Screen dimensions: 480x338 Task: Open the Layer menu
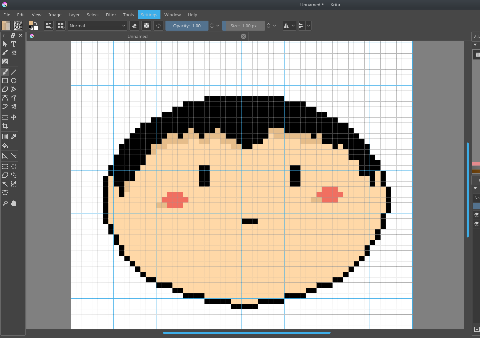74,15
